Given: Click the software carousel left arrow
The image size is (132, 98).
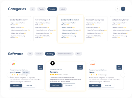Looking at the screenshot, I should tap(9, 75).
